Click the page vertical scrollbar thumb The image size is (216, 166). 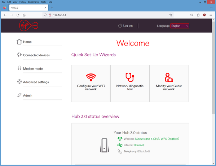[213, 68]
